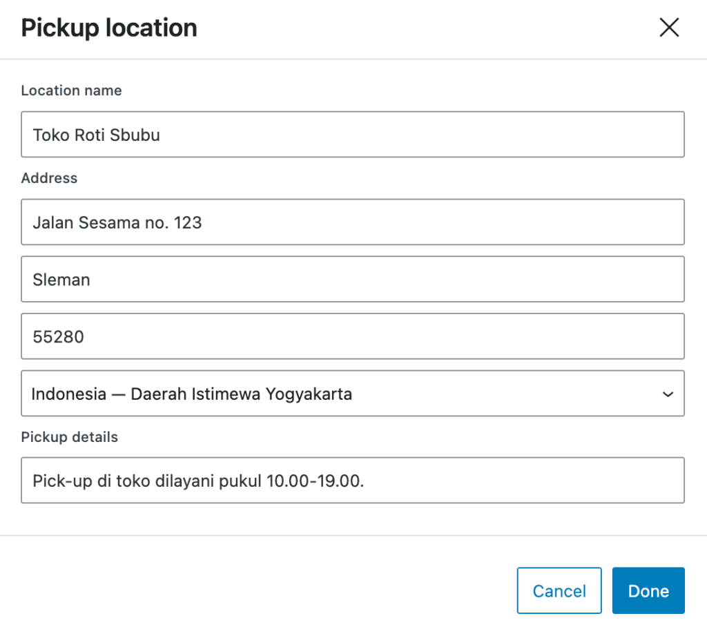
Task: Click the Location name label
Action: tap(71, 90)
